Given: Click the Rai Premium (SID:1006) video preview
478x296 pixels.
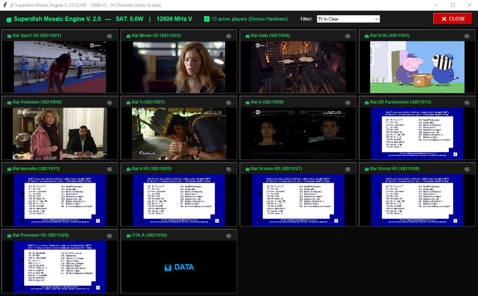Looking at the screenshot, I should tap(60, 133).
